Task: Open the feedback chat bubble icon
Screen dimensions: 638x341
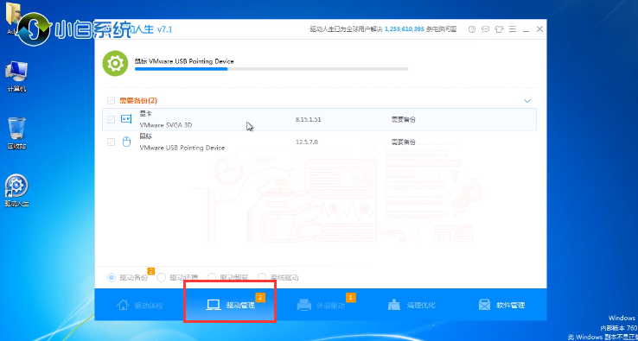Action: pos(486,29)
